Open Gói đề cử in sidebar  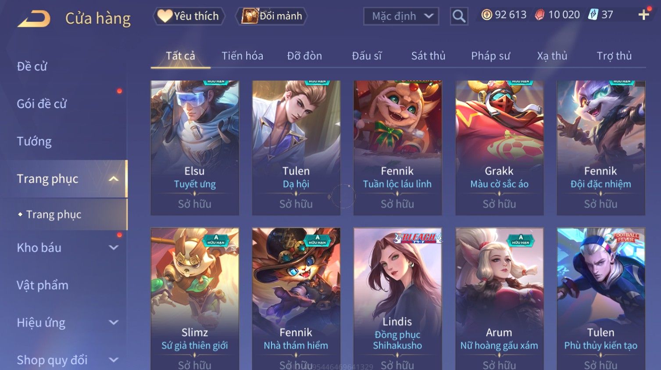(42, 104)
